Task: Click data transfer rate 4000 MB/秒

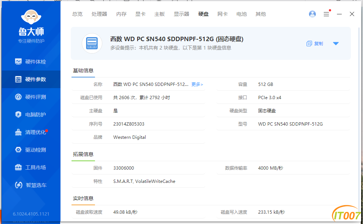Action: [x=271, y=168]
